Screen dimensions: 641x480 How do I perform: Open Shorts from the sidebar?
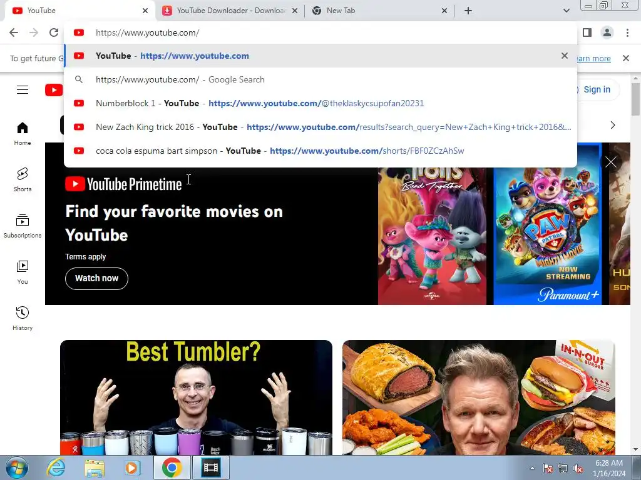point(23,180)
